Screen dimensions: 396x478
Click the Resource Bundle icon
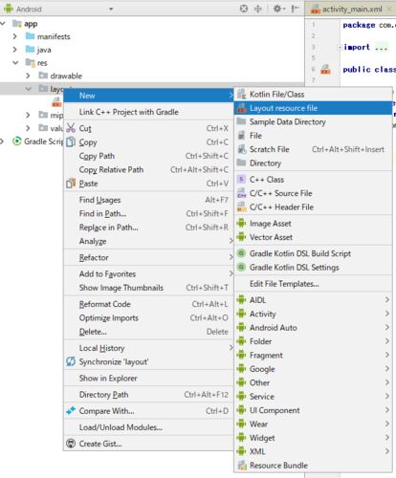pyautogui.click(x=242, y=466)
